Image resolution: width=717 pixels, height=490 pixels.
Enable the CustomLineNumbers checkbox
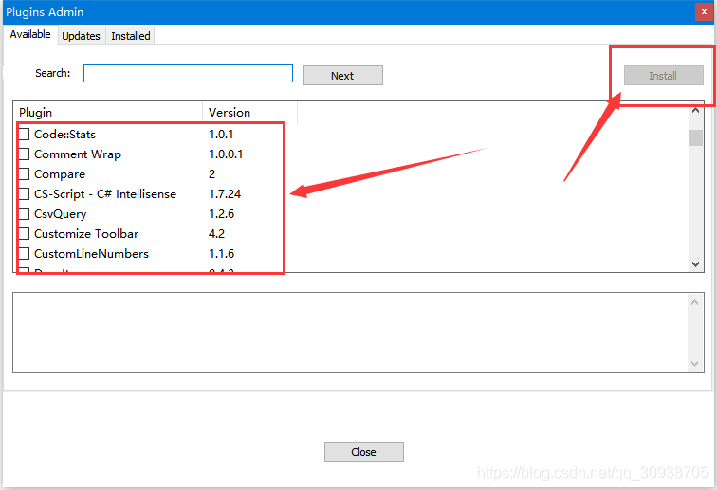[x=25, y=254]
